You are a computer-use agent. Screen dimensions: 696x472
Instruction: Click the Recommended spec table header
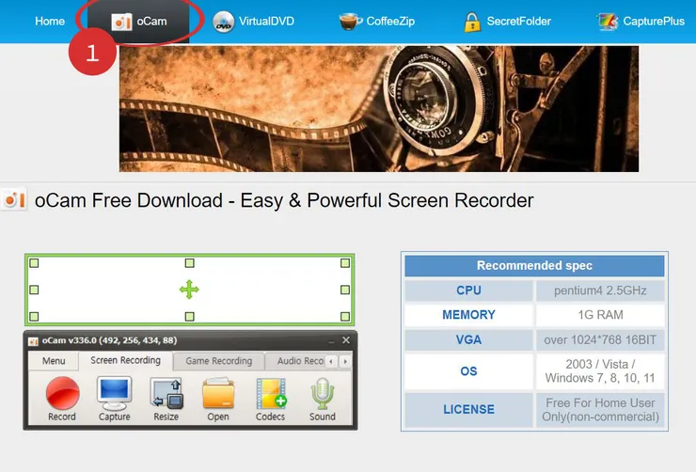click(x=534, y=266)
